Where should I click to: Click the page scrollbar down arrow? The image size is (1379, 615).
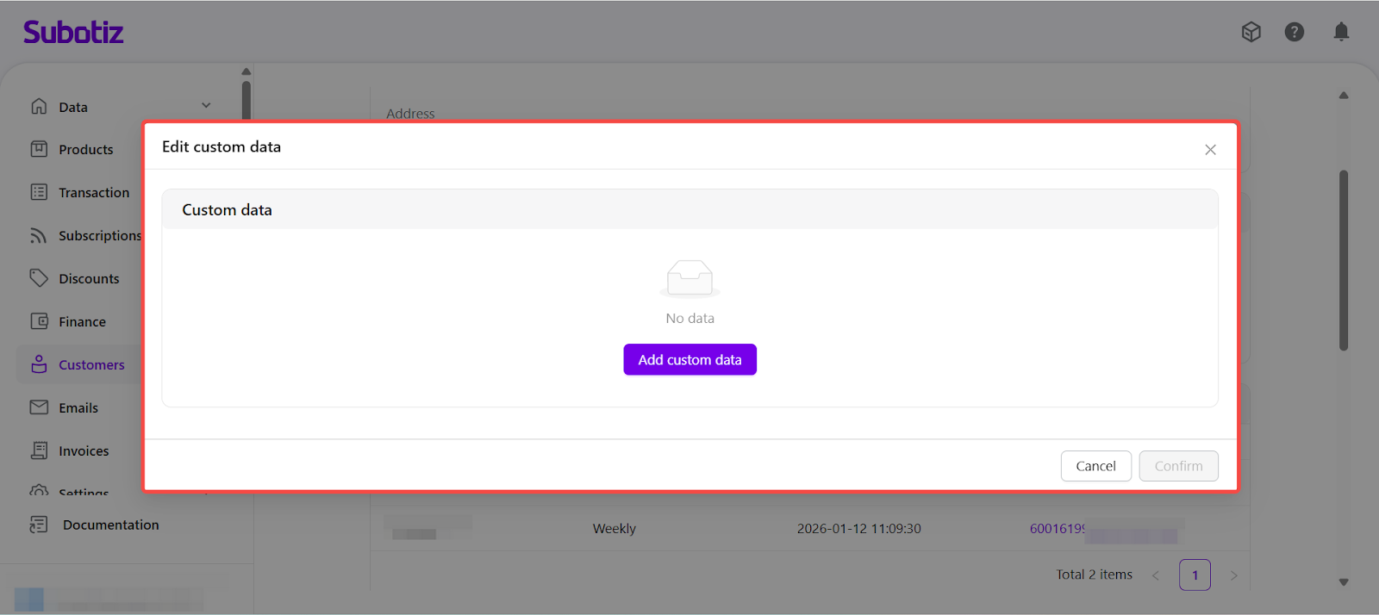click(x=1344, y=582)
